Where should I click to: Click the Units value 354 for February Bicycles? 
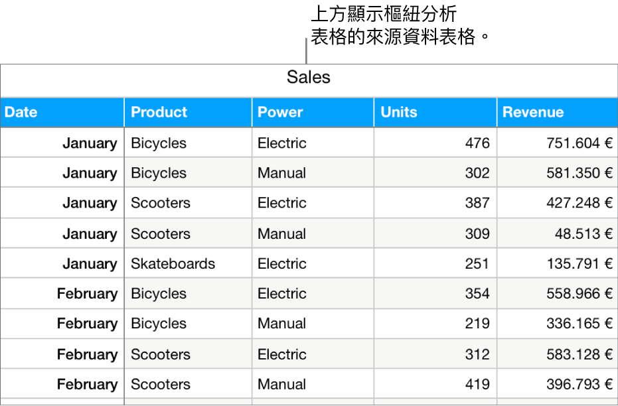pyautogui.click(x=480, y=293)
